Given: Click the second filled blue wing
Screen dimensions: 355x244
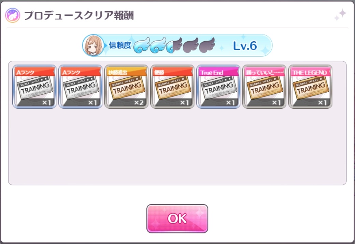Looking at the screenshot, I should [158, 45].
